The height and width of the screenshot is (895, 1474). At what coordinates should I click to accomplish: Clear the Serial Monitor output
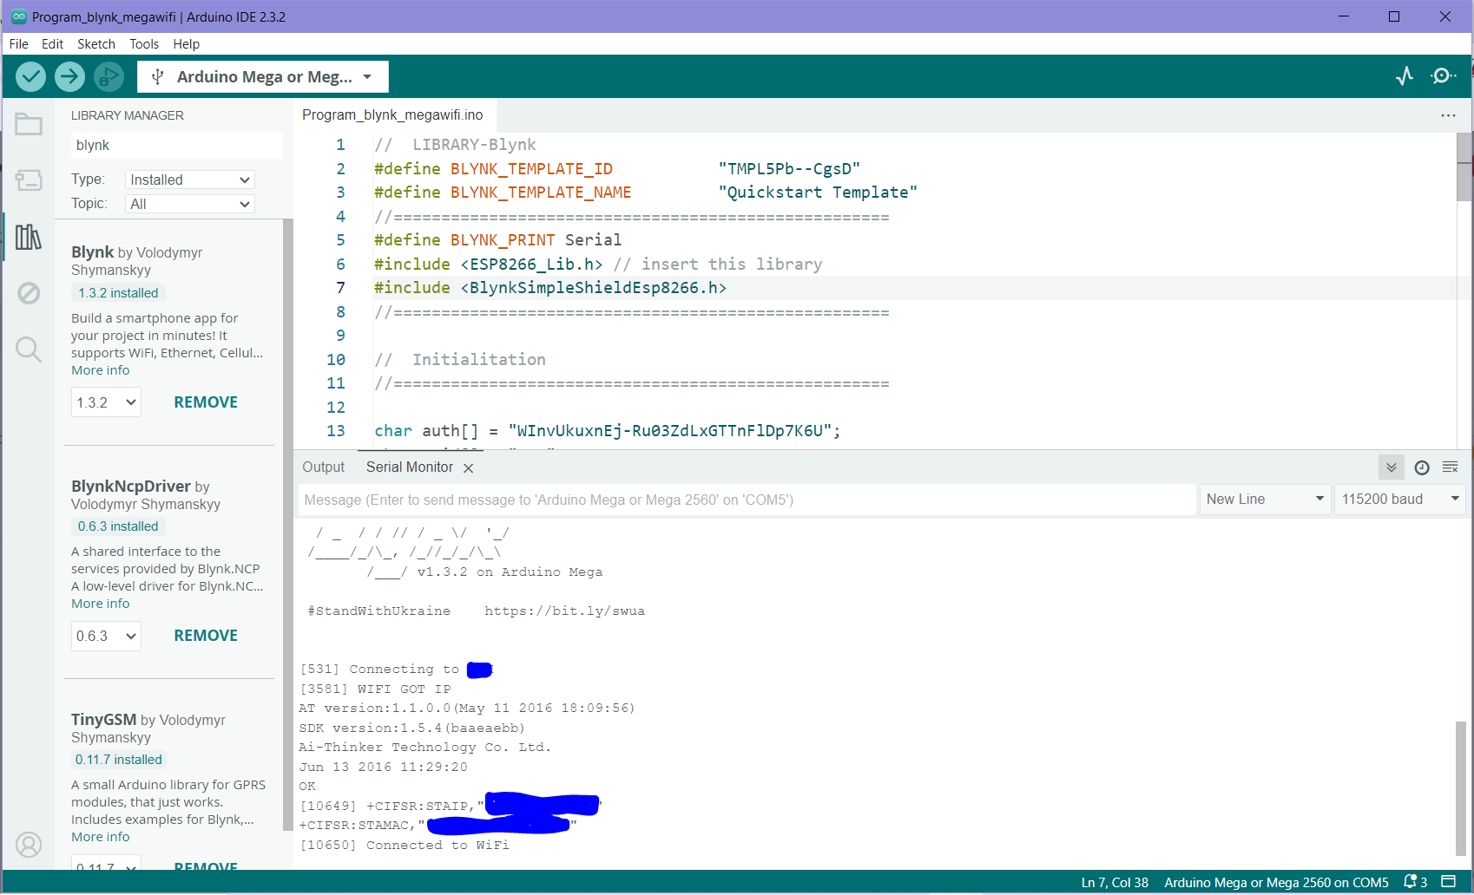pos(1451,467)
